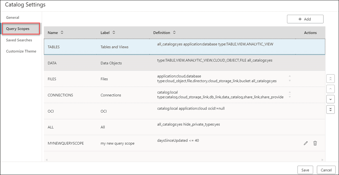Screen dimensions: 339x175
Task: Delete MYNEWQUERYSCOPE using the trash icon
Action: [x=315, y=143]
